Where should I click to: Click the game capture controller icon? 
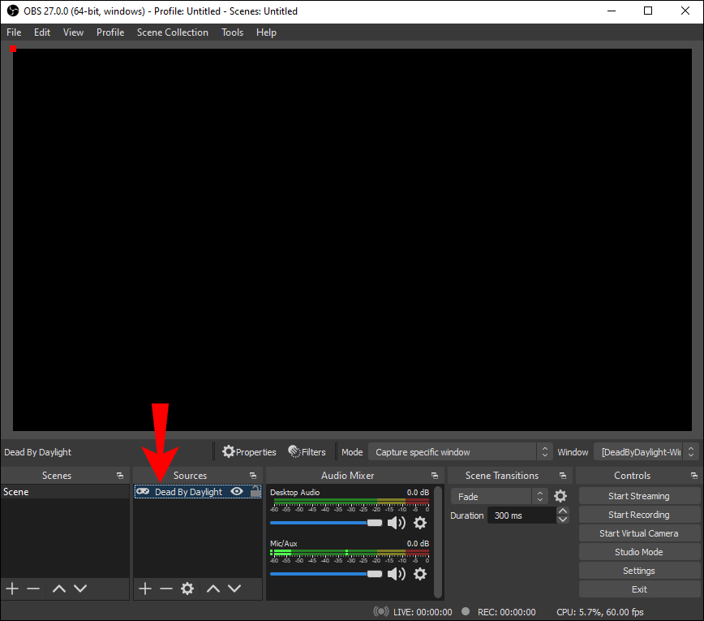(143, 491)
